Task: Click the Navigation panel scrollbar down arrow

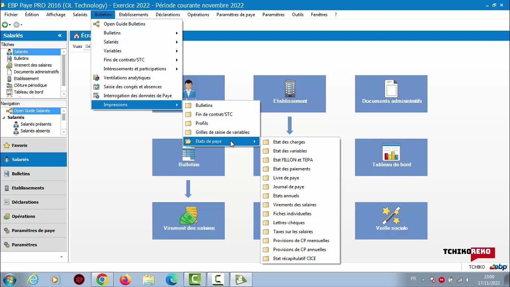Action: click(64, 132)
